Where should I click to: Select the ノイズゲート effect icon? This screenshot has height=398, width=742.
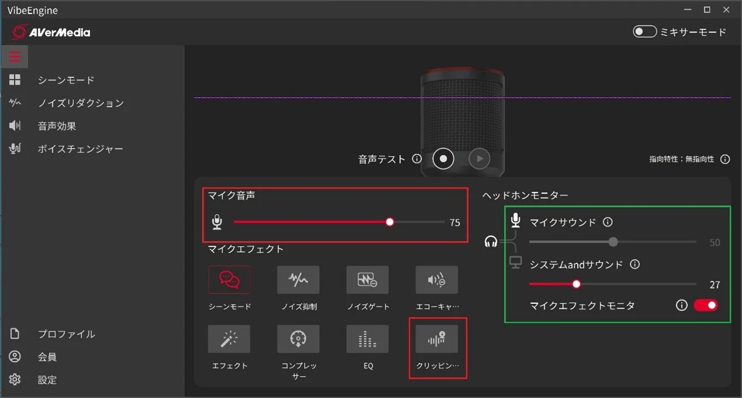[x=367, y=280]
